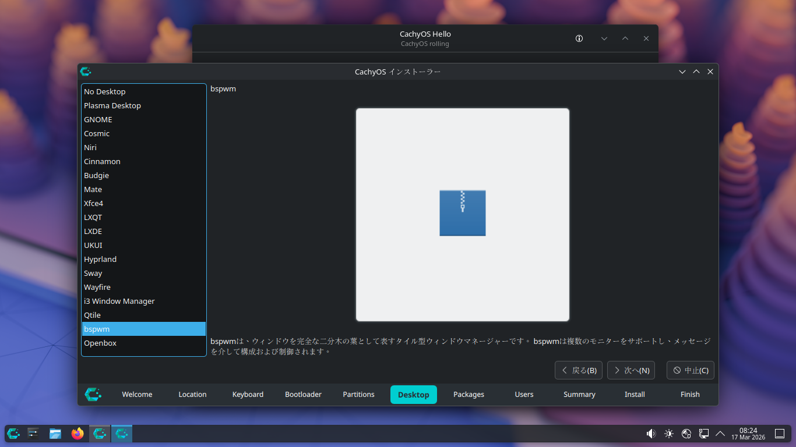Choose "Qtile" from the desktop list
The height and width of the screenshot is (447, 796).
[144, 315]
